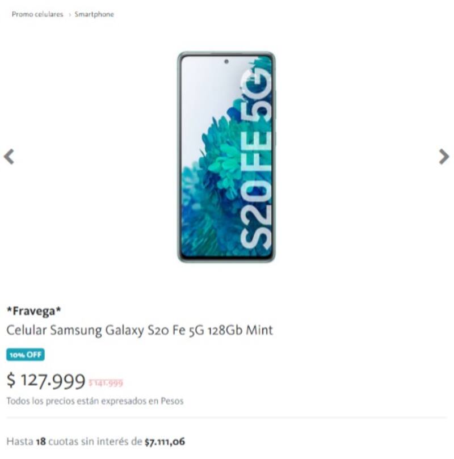Go to the Smartphone breadcrumb category
Screen dimensions: 454x459
[x=94, y=14]
